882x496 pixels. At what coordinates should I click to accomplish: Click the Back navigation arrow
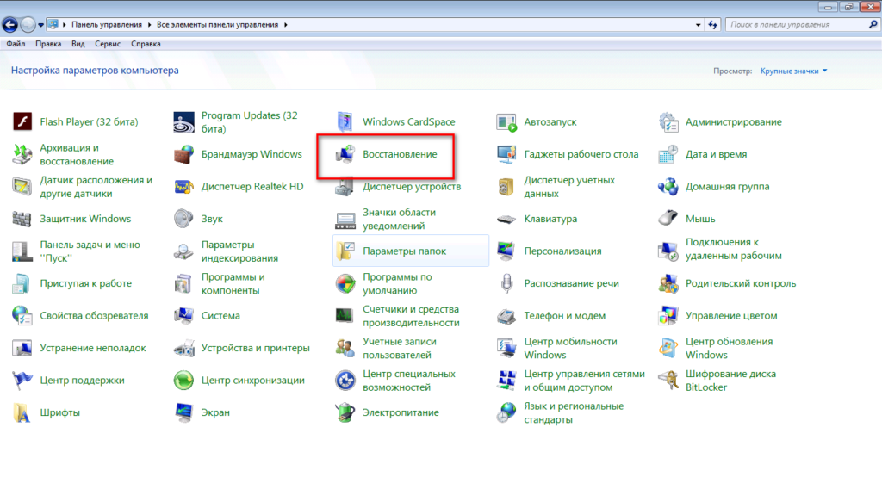9,25
